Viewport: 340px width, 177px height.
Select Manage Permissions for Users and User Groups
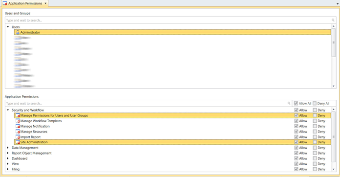(x=172, y=115)
